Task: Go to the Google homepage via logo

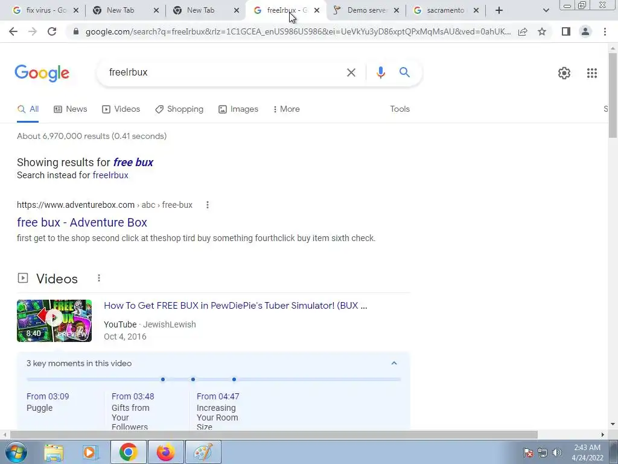Action: 42,73
